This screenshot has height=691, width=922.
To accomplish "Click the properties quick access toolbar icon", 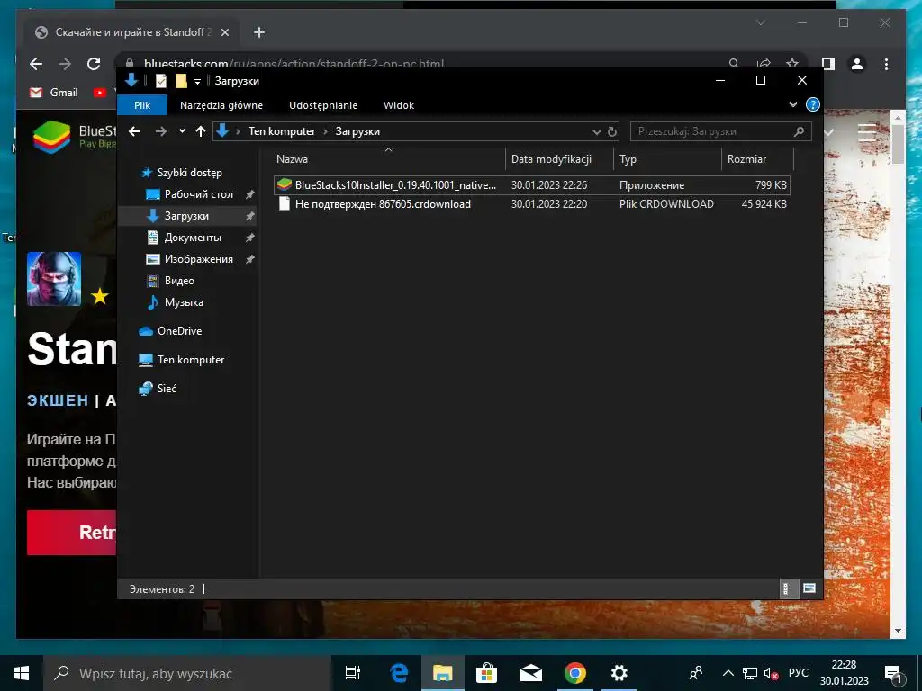I will pos(161,81).
